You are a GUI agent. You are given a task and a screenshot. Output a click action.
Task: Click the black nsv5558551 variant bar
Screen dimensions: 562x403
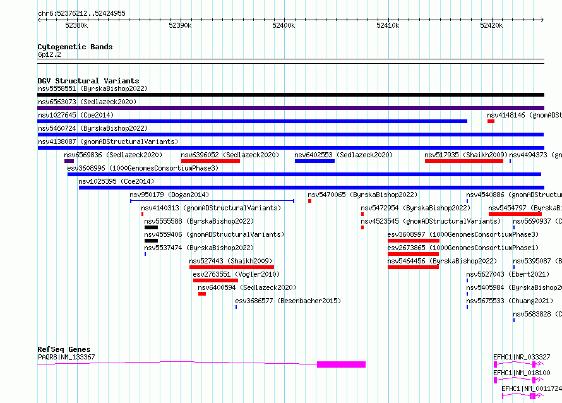click(x=290, y=95)
